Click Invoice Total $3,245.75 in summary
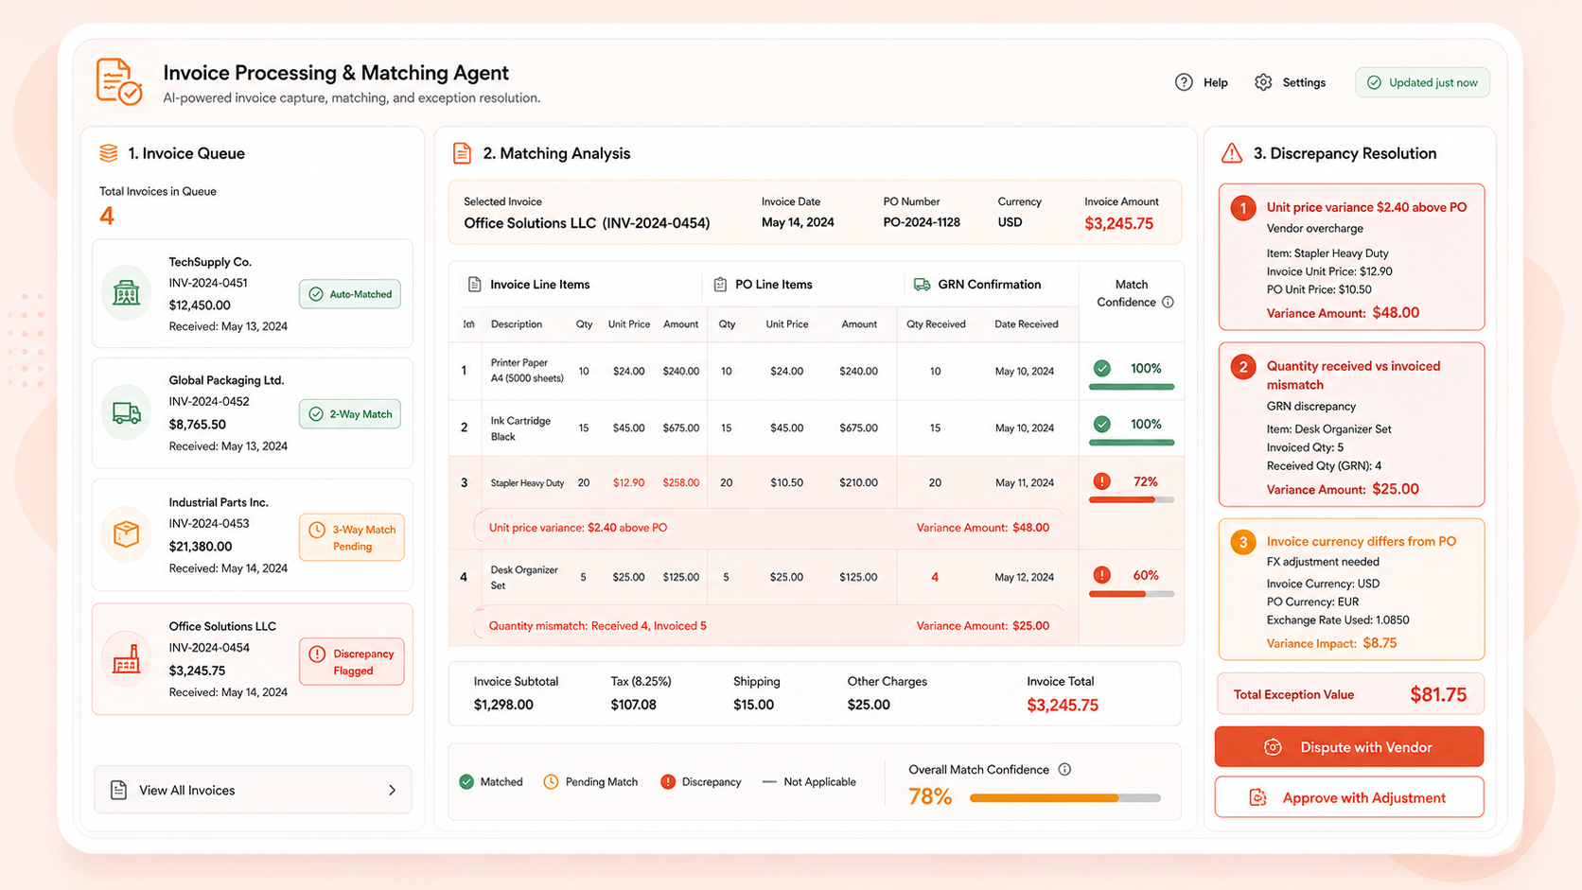The width and height of the screenshot is (1582, 890). [1063, 706]
